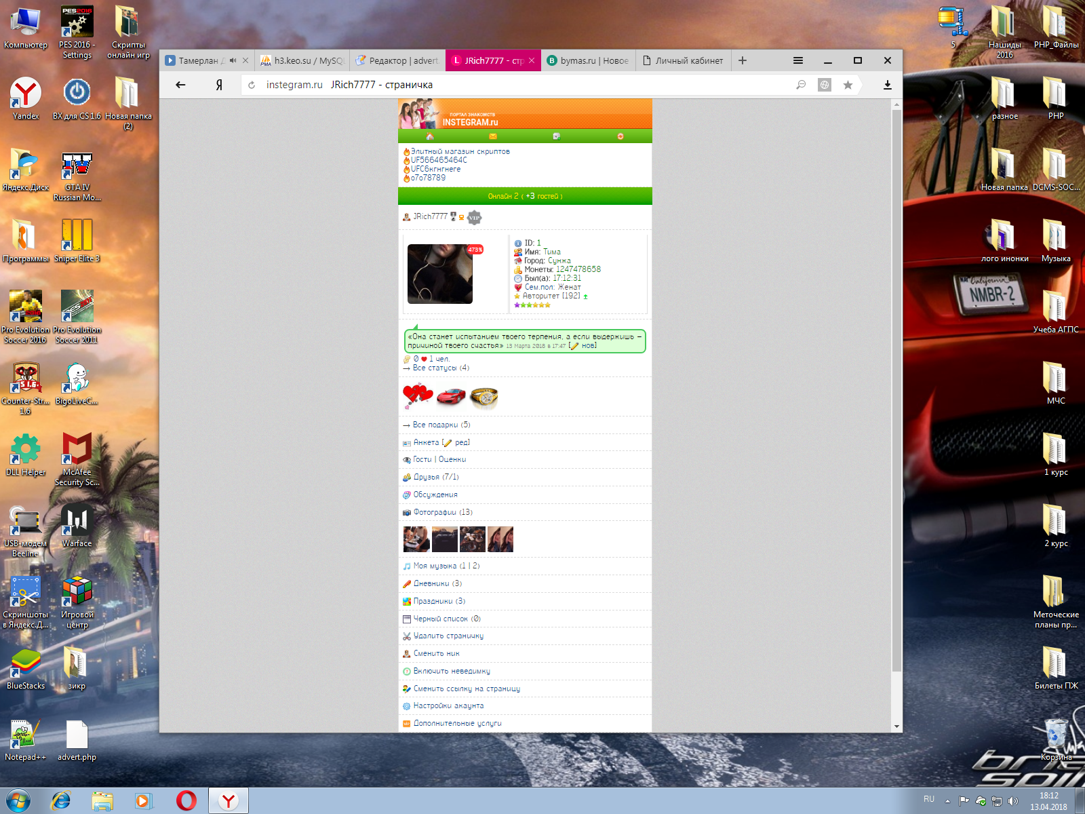Click the home icon in green navbar
Screen dimensions: 1085x814
[429, 136]
